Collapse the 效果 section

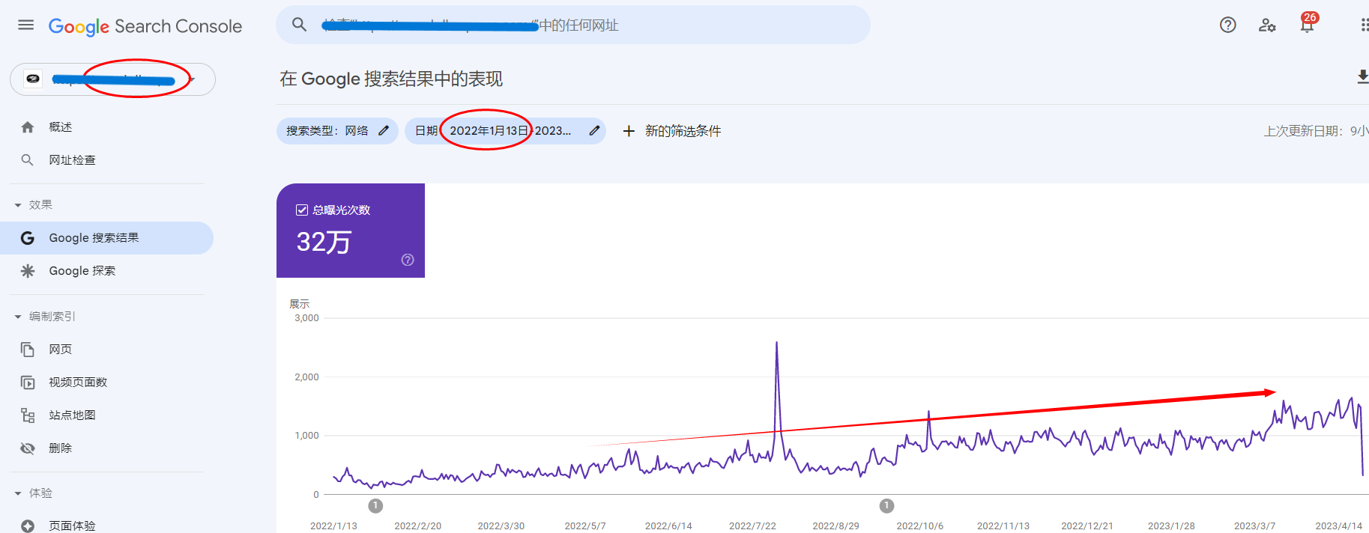point(18,205)
